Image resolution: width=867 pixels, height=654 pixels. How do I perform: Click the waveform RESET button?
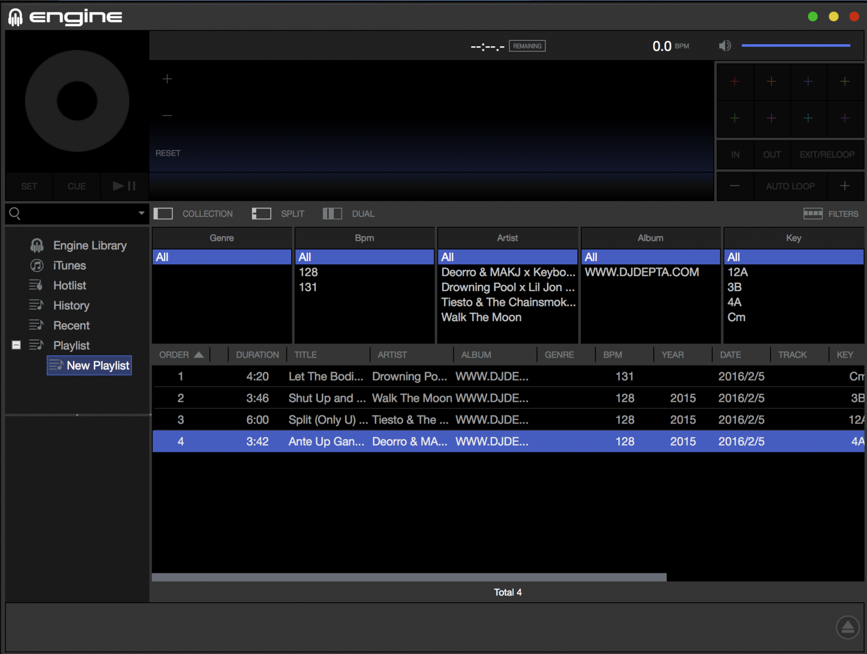(168, 153)
